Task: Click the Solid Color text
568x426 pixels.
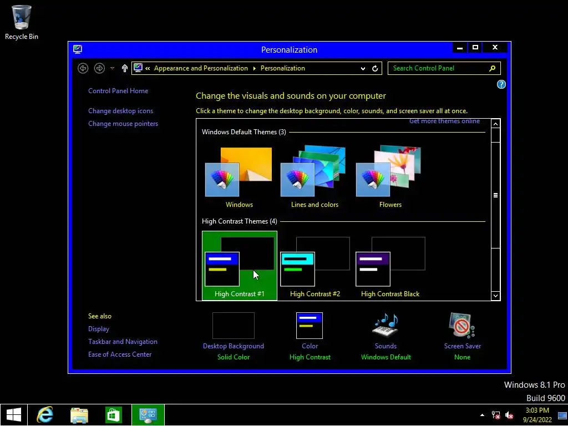Action: point(234,357)
